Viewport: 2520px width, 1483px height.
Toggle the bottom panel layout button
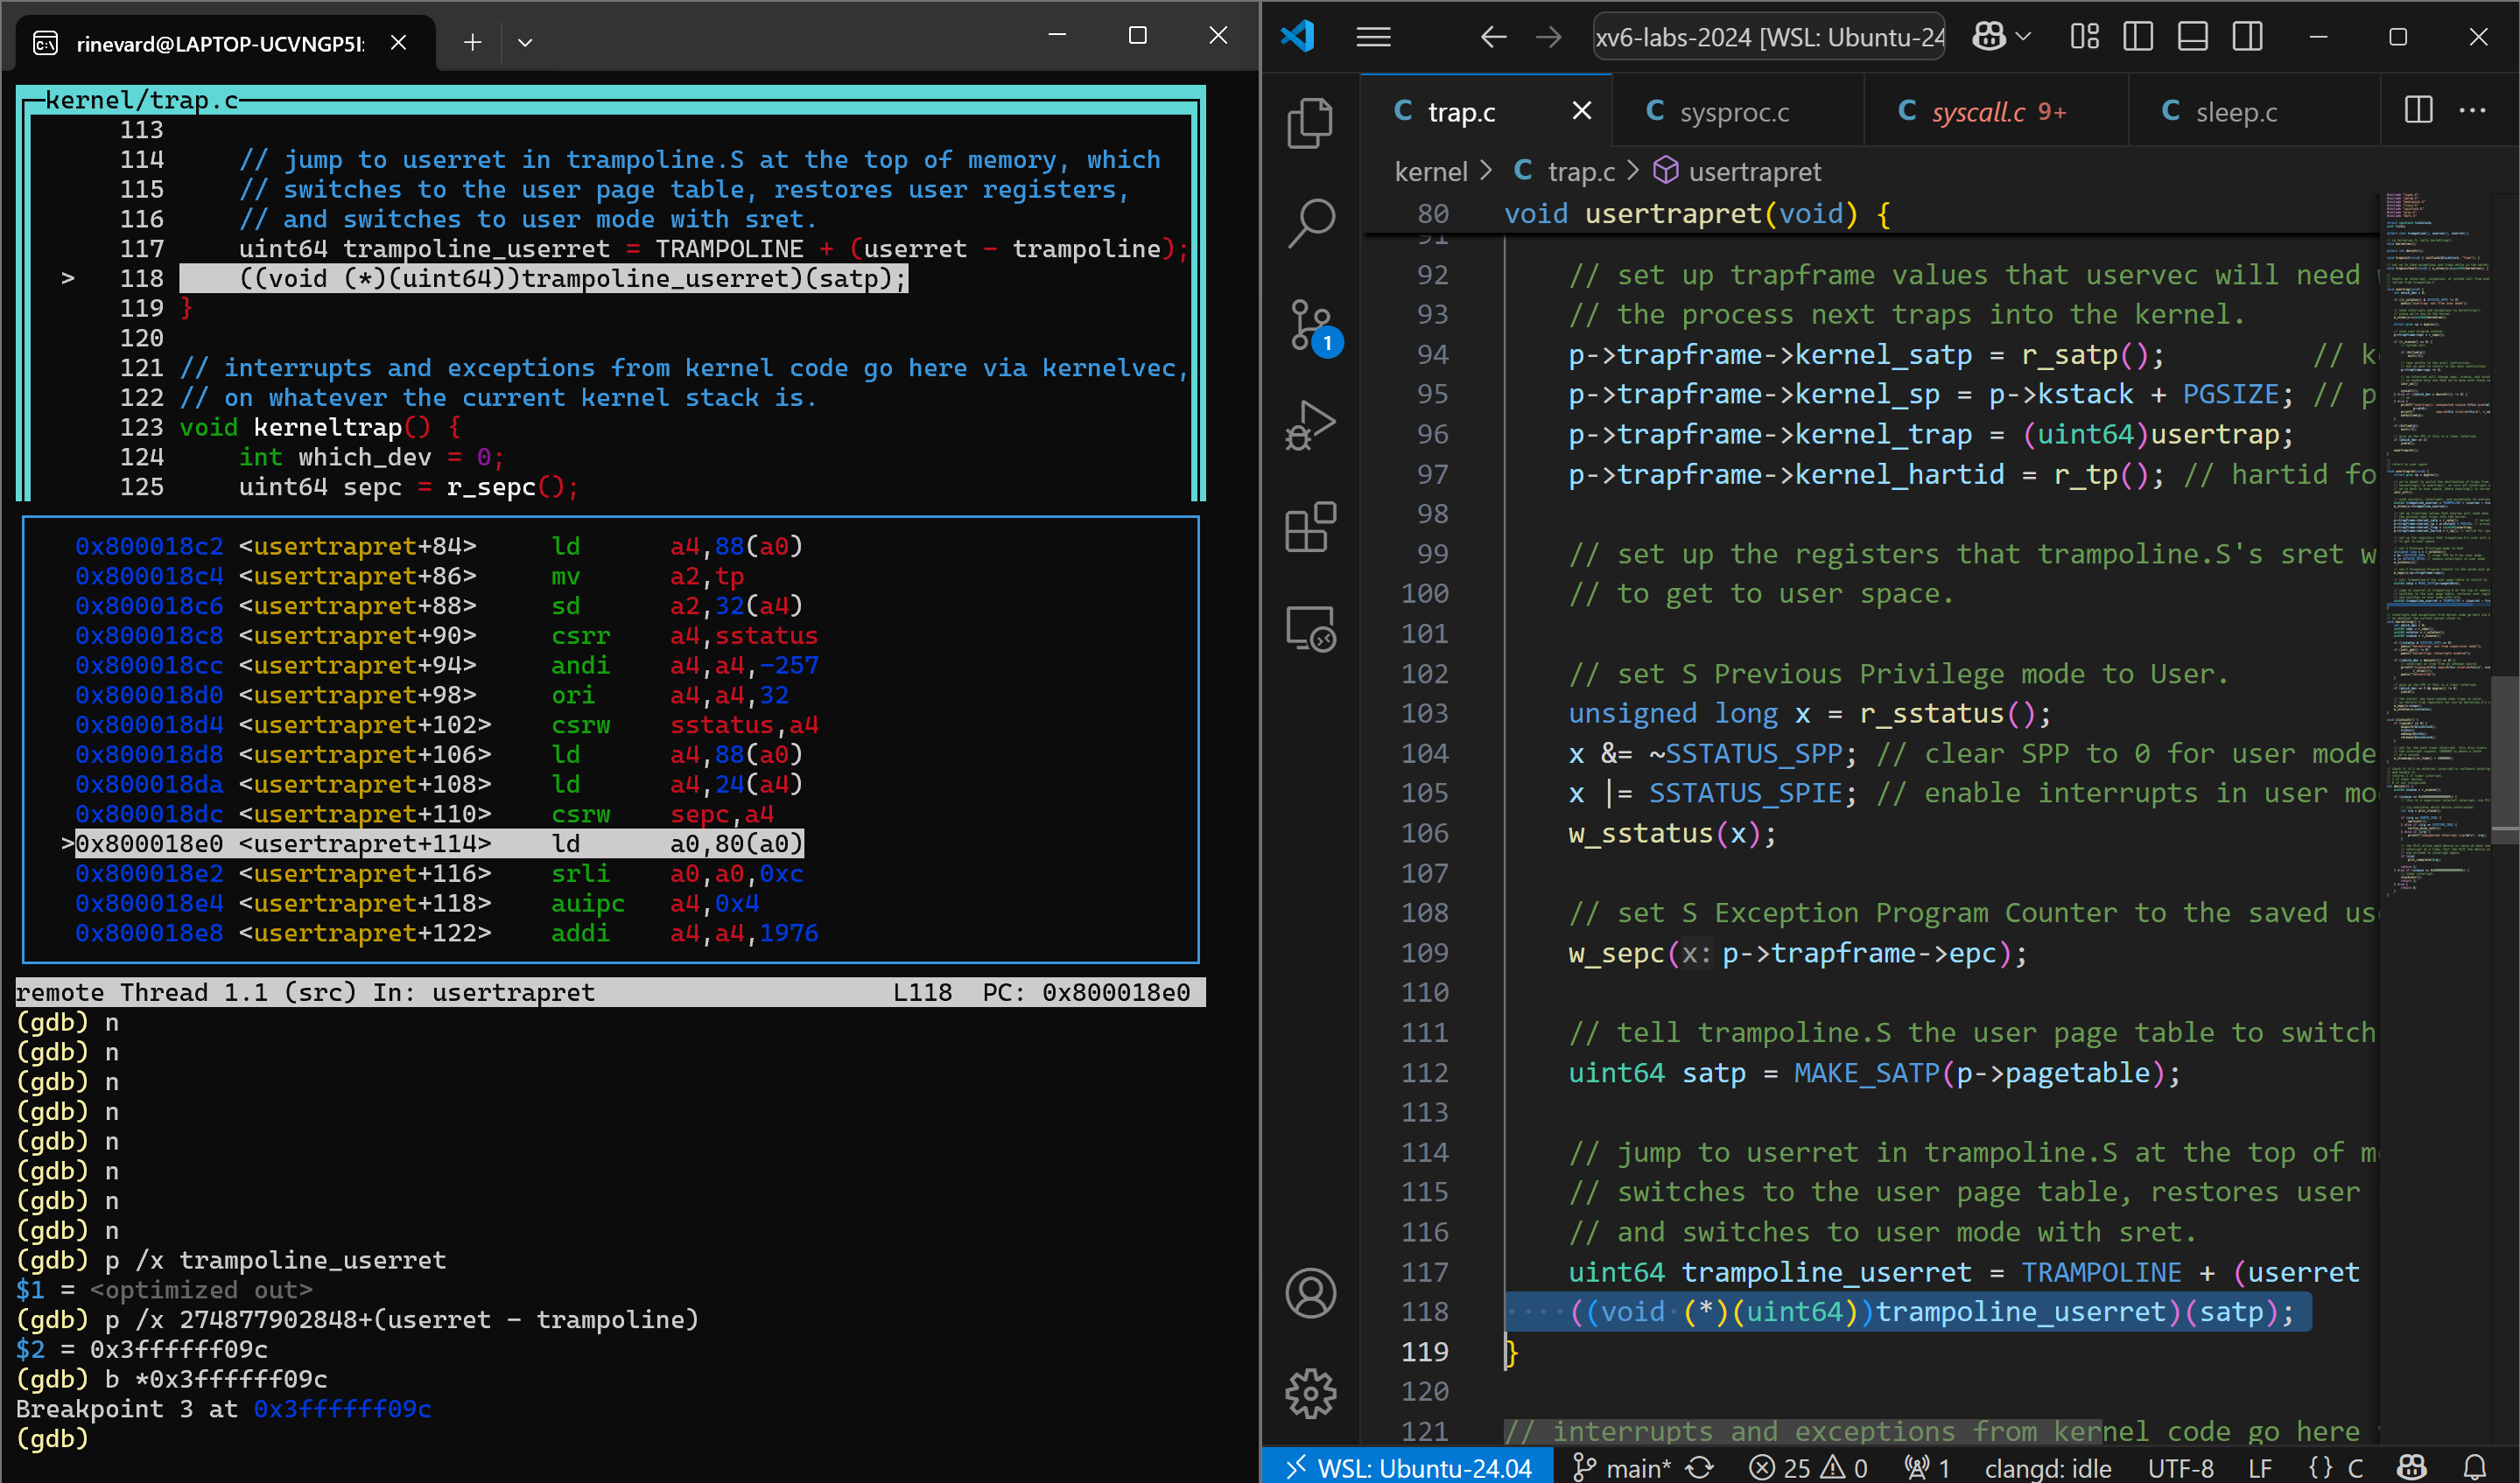tap(2193, 37)
